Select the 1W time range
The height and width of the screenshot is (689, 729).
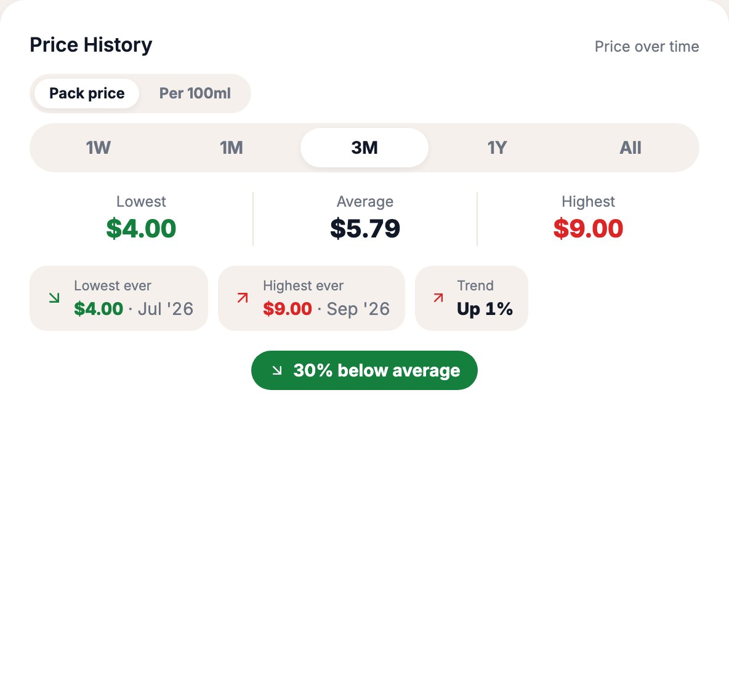tap(98, 148)
